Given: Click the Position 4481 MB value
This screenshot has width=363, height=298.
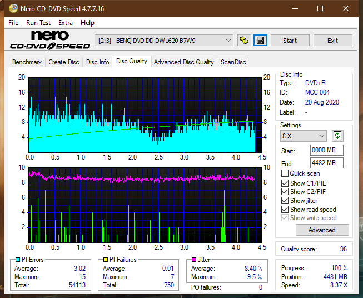Looking at the screenshot, I should [x=335, y=277].
